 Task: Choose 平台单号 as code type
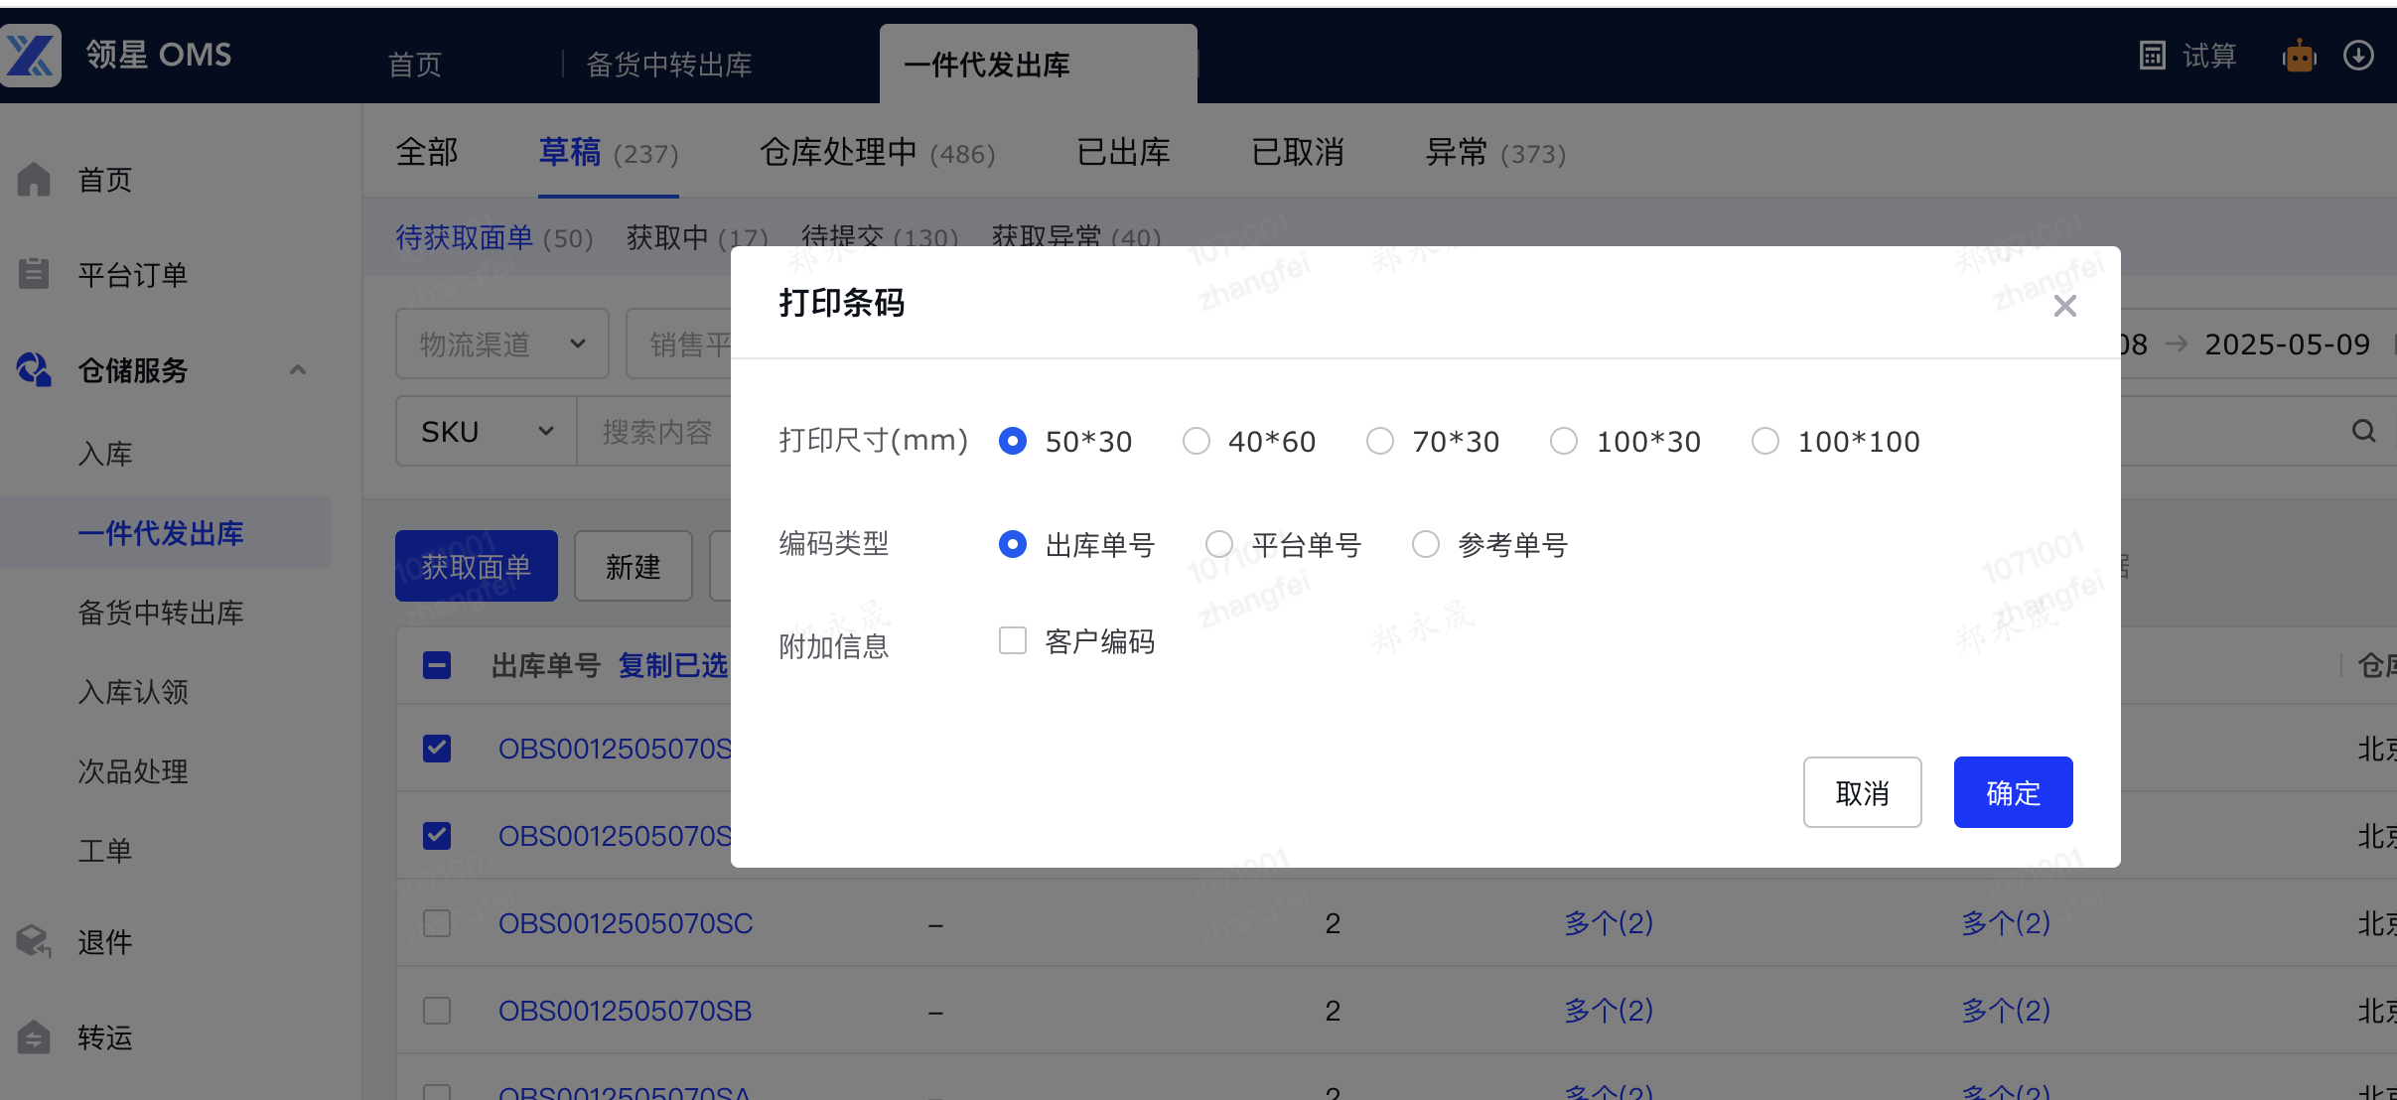(x=1219, y=544)
